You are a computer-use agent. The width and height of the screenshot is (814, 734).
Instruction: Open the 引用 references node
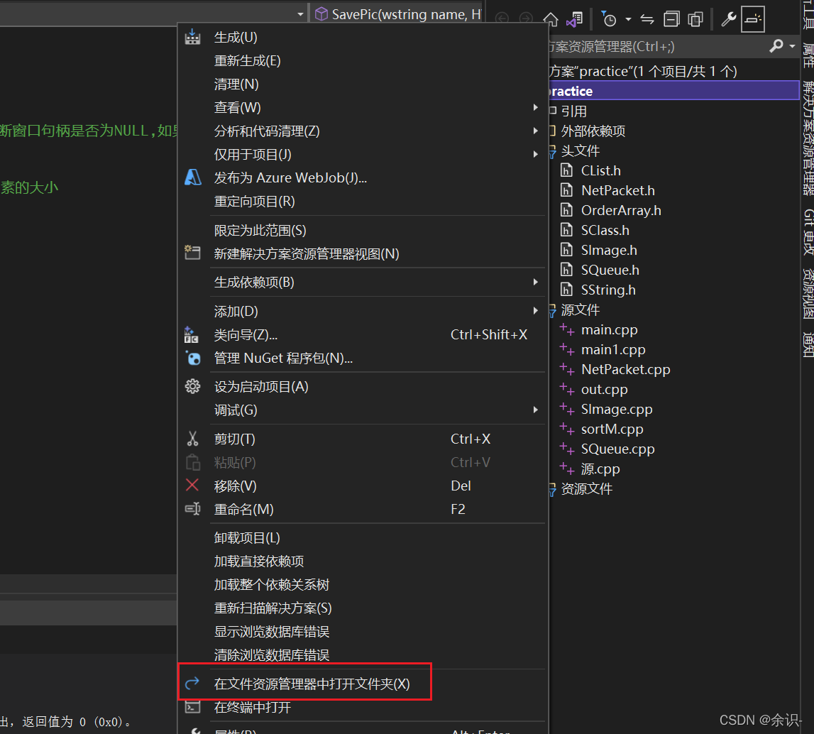[x=573, y=111]
